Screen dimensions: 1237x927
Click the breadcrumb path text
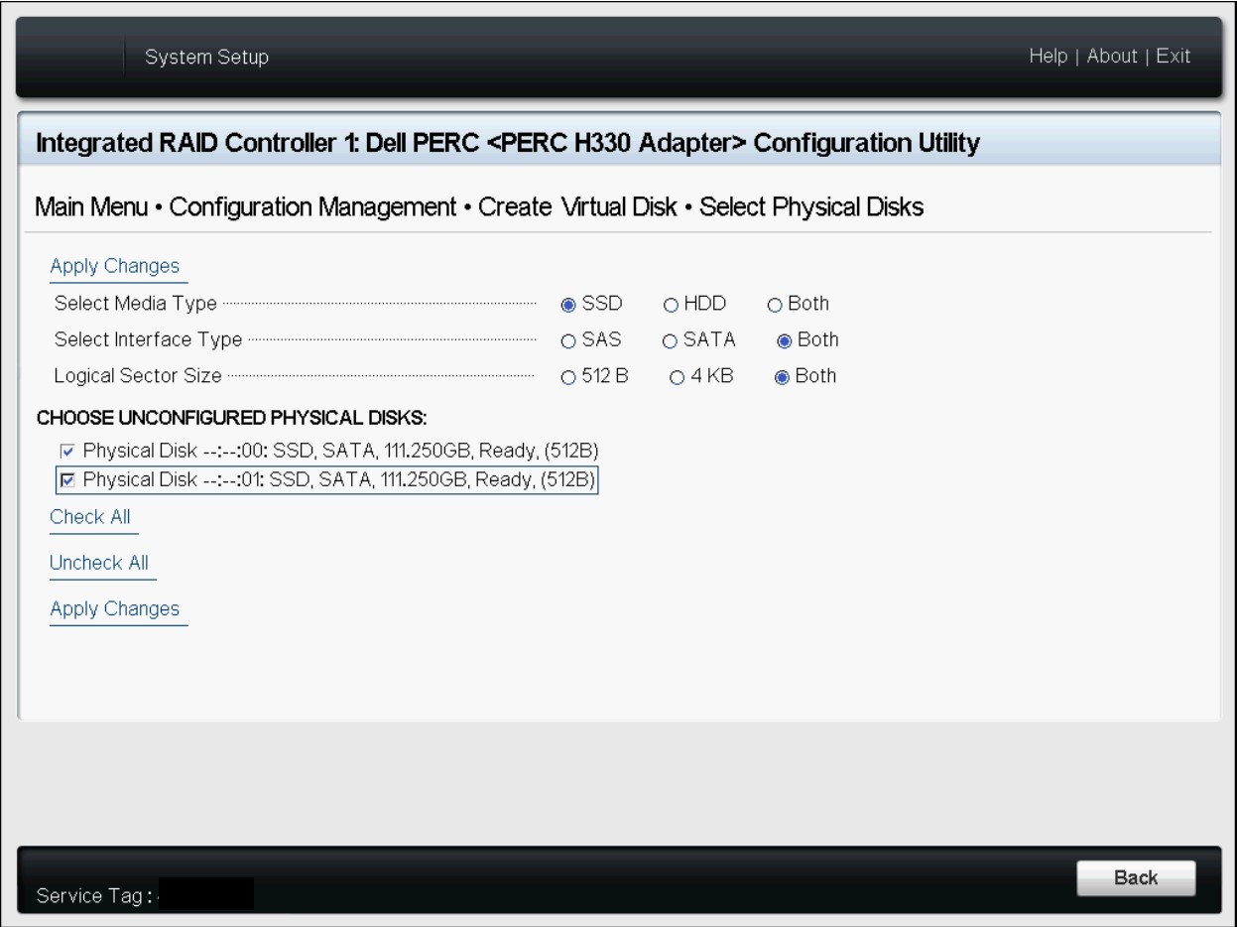pos(480,207)
